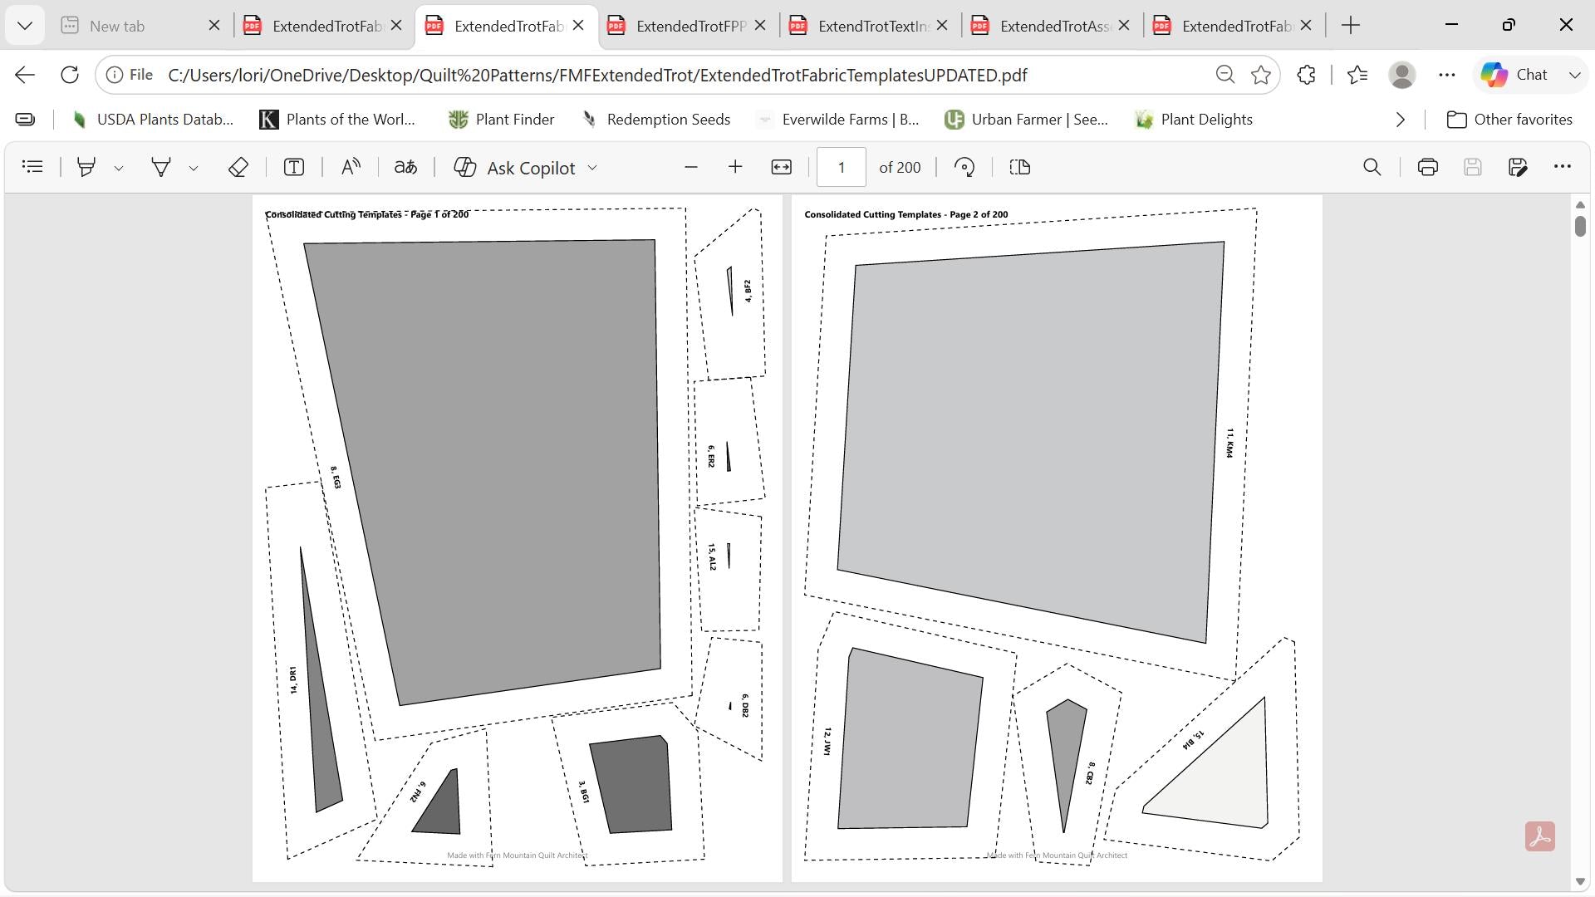Open Ask Copilot in the PDF toolbar

[515, 167]
